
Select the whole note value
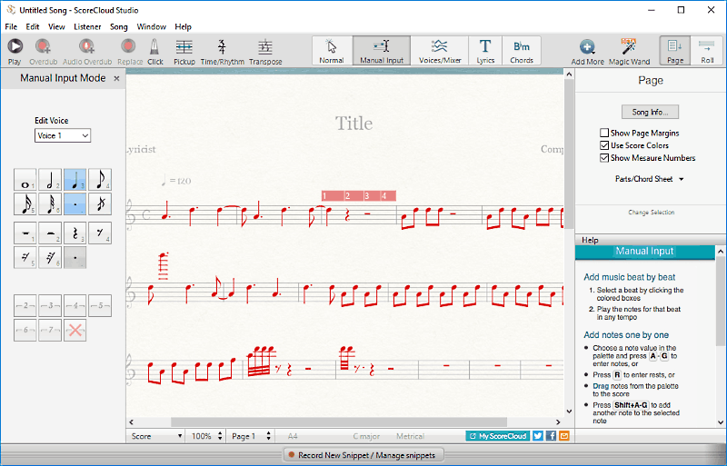tap(25, 180)
